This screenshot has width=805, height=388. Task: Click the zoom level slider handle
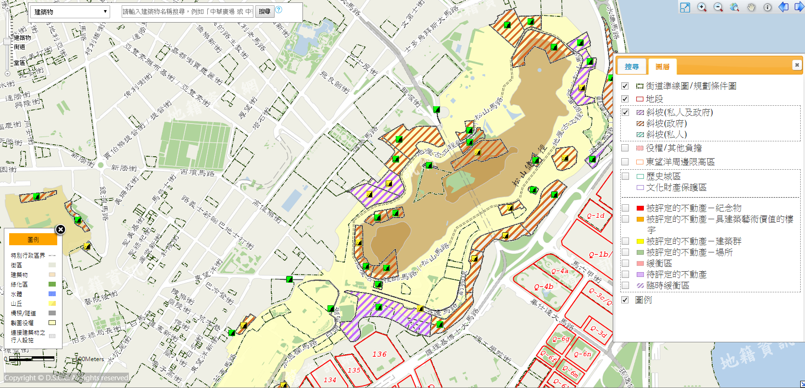(7, 42)
